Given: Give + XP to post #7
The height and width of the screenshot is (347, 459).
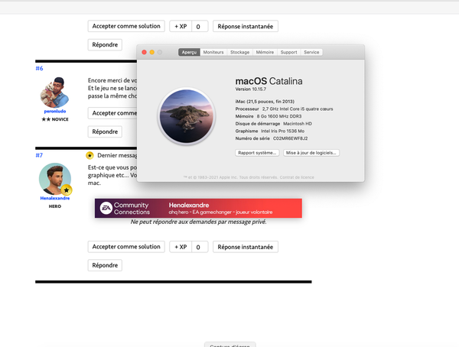Looking at the screenshot, I should pyautogui.click(x=181, y=247).
